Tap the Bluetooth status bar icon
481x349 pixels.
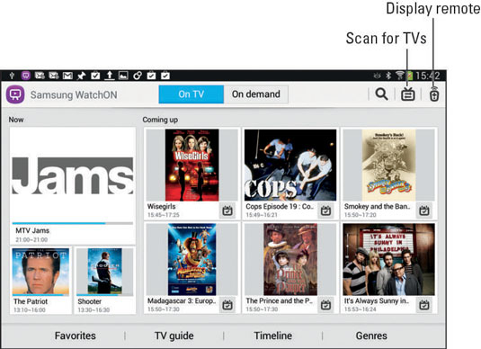click(x=388, y=76)
